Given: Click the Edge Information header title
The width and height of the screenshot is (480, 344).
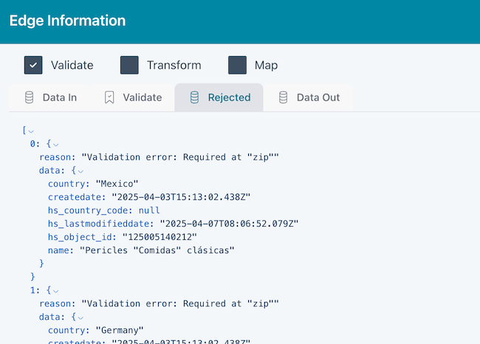Looking at the screenshot, I should point(67,21).
